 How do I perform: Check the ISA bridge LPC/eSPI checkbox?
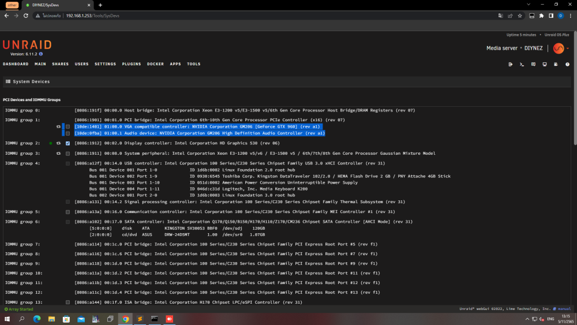[x=68, y=302]
